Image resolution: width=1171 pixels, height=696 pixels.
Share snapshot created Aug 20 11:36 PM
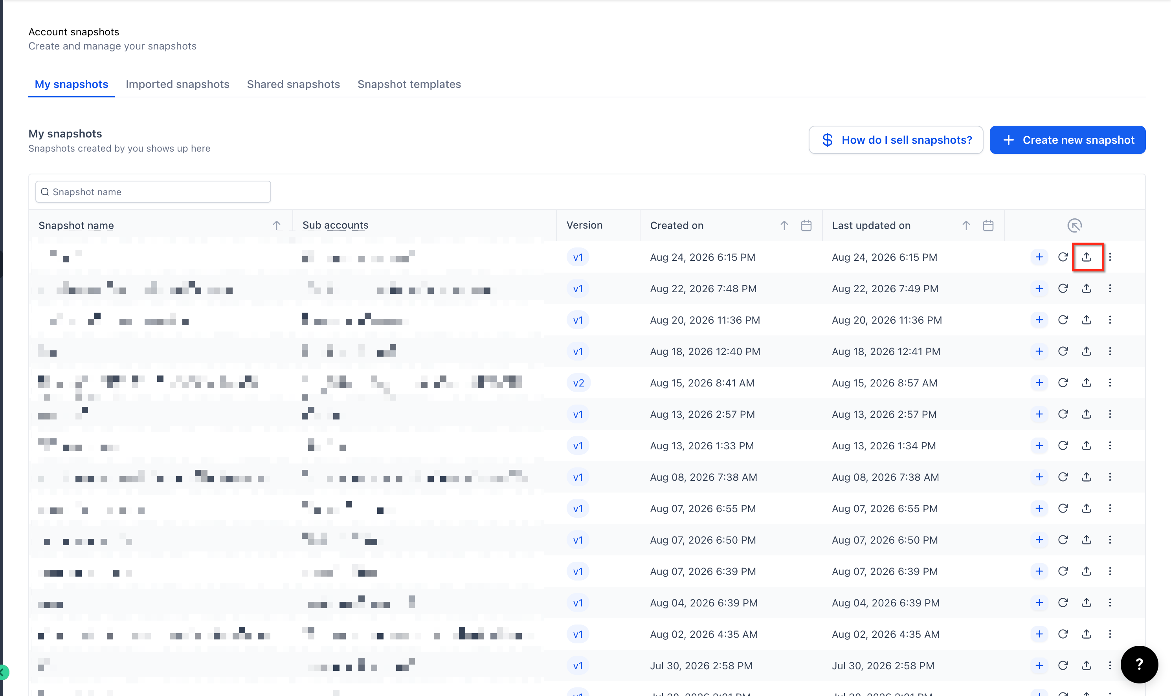[x=1086, y=320]
